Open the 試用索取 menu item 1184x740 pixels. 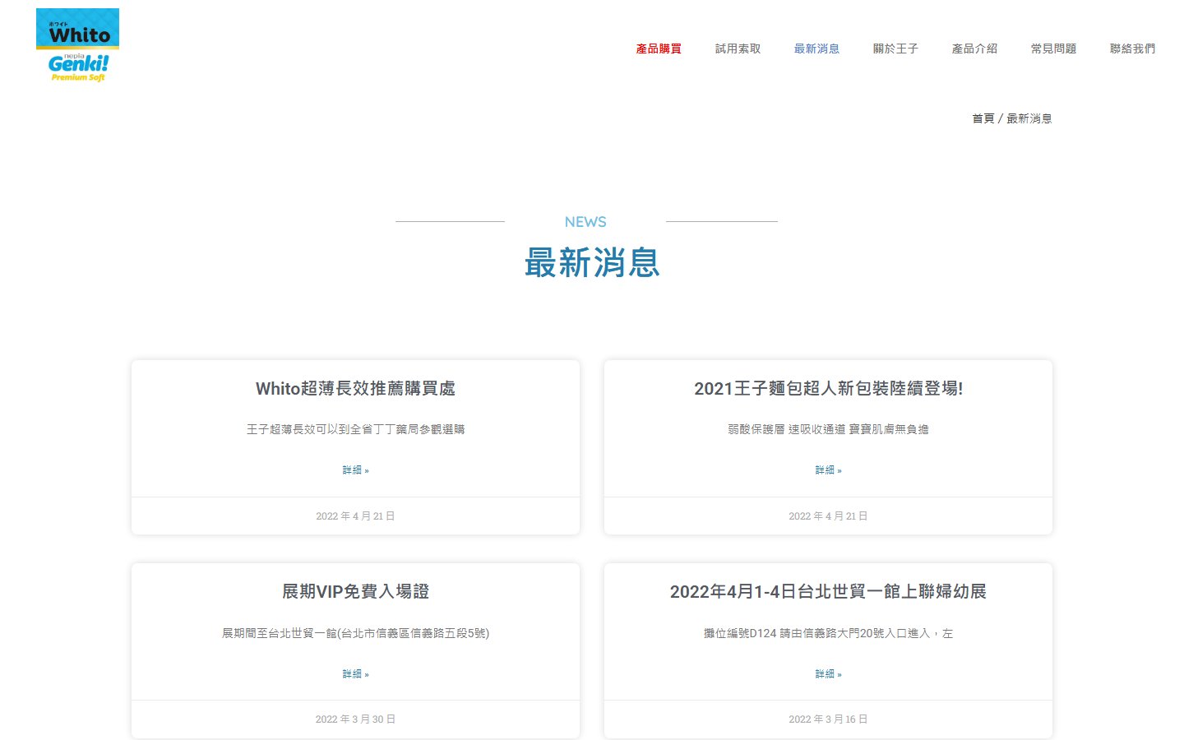point(738,49)
